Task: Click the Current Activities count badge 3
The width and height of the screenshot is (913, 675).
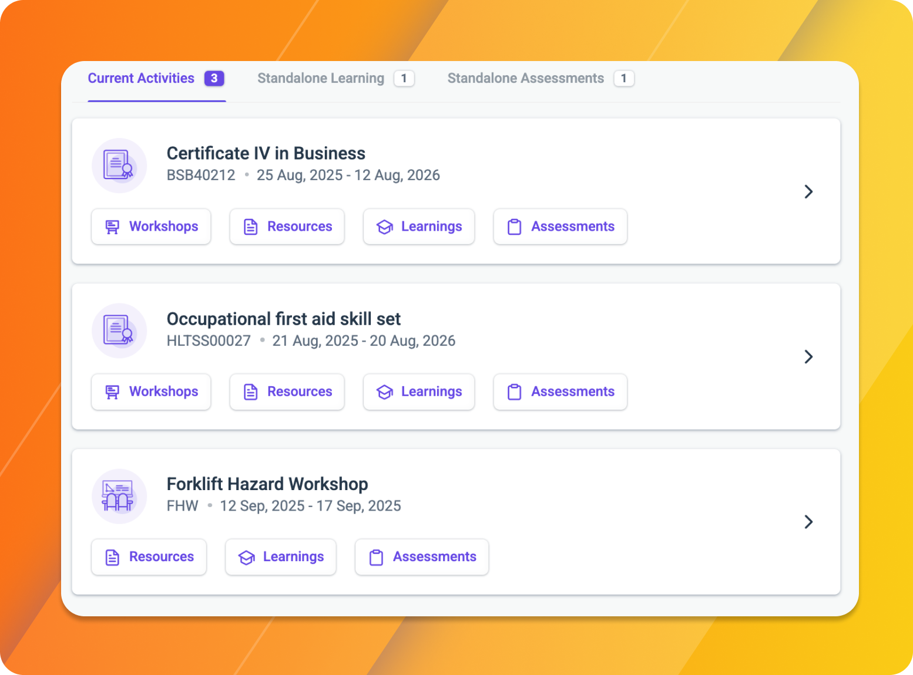Action: pos(214,78)
